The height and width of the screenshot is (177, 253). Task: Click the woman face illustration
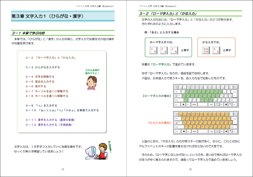(x=92, y=83)
